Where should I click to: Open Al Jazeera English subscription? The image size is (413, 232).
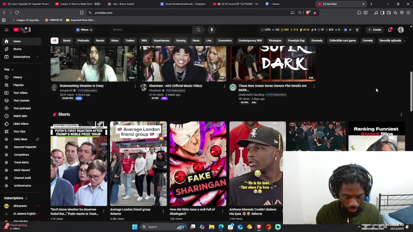tap(21, 214)
